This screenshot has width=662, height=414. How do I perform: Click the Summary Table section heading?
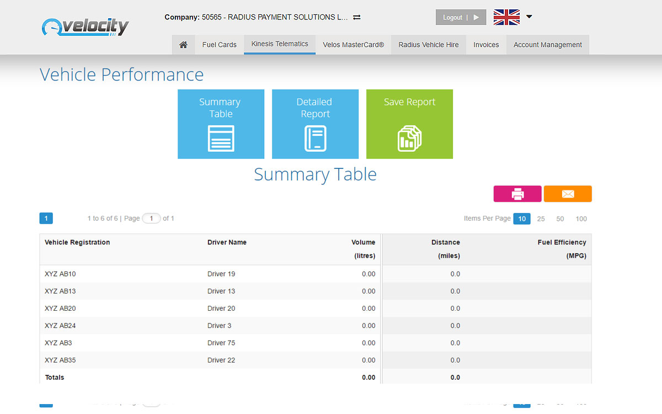pyautogui.click(x=315, y=174)
